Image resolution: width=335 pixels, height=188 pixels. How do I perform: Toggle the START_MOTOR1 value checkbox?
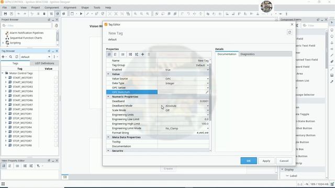click(x=56, y=78)
